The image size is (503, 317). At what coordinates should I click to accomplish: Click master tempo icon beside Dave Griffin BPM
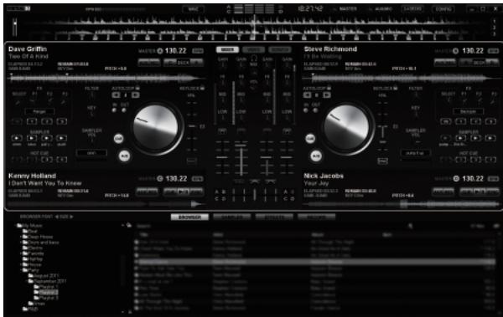tap(160, 51)
